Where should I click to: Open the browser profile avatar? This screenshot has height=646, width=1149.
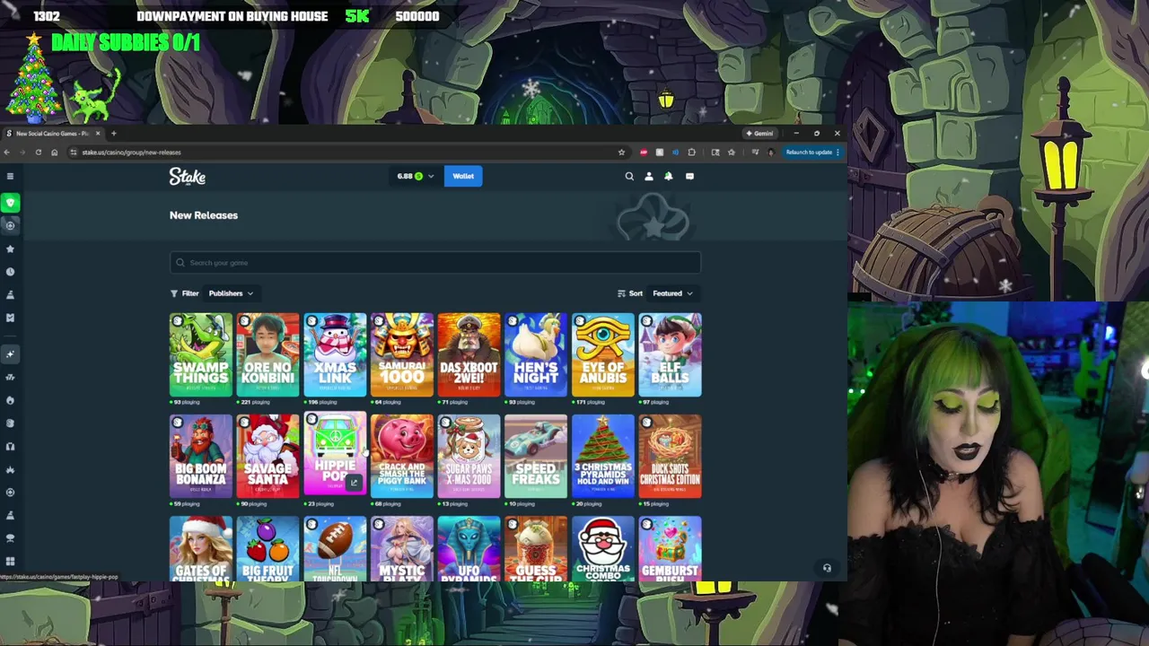point(770,153)
